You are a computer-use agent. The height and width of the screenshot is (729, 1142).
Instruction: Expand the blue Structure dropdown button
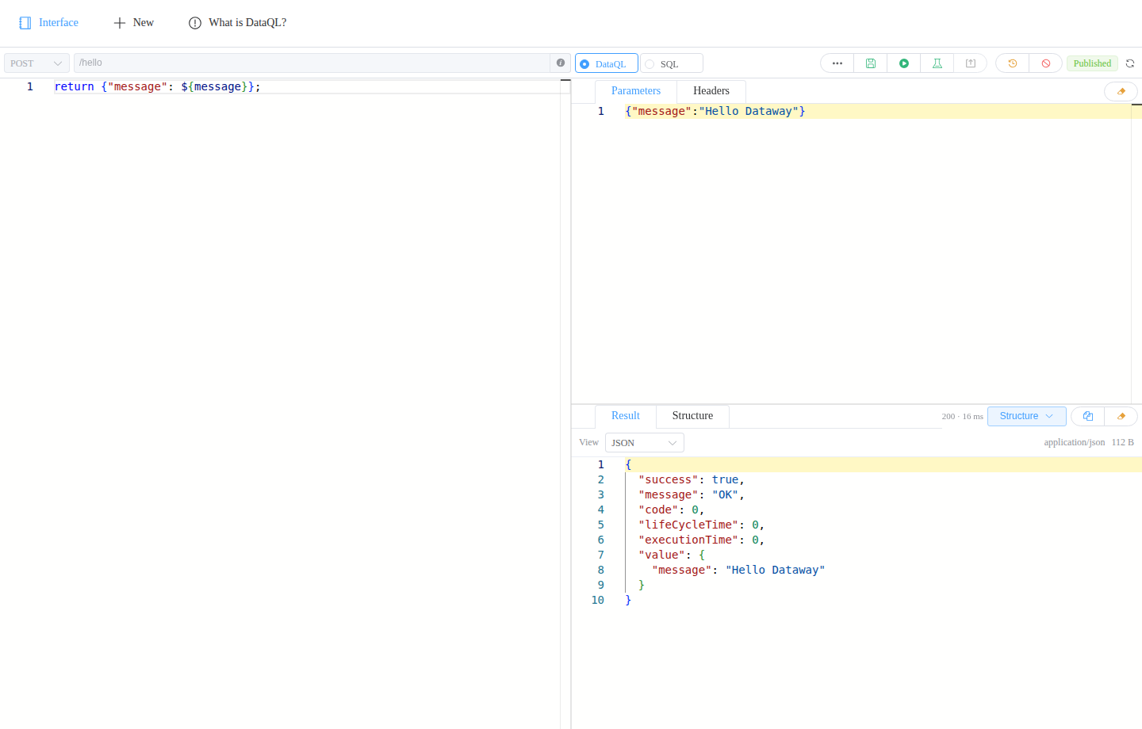1027,416
